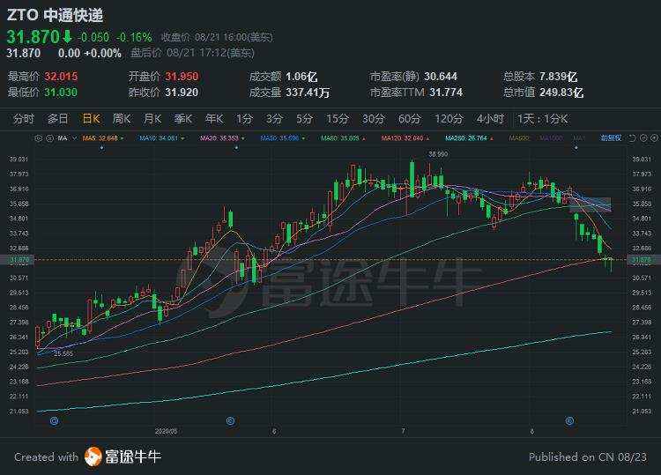Image resolution: width=661 pixels, height=475 pixels.
Task: Click the 最低价 31.030 value
Action: (x=61, y=93)
